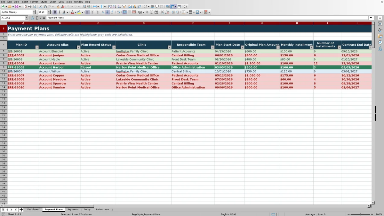Click the Insert Chart icon

click(135, 6)
